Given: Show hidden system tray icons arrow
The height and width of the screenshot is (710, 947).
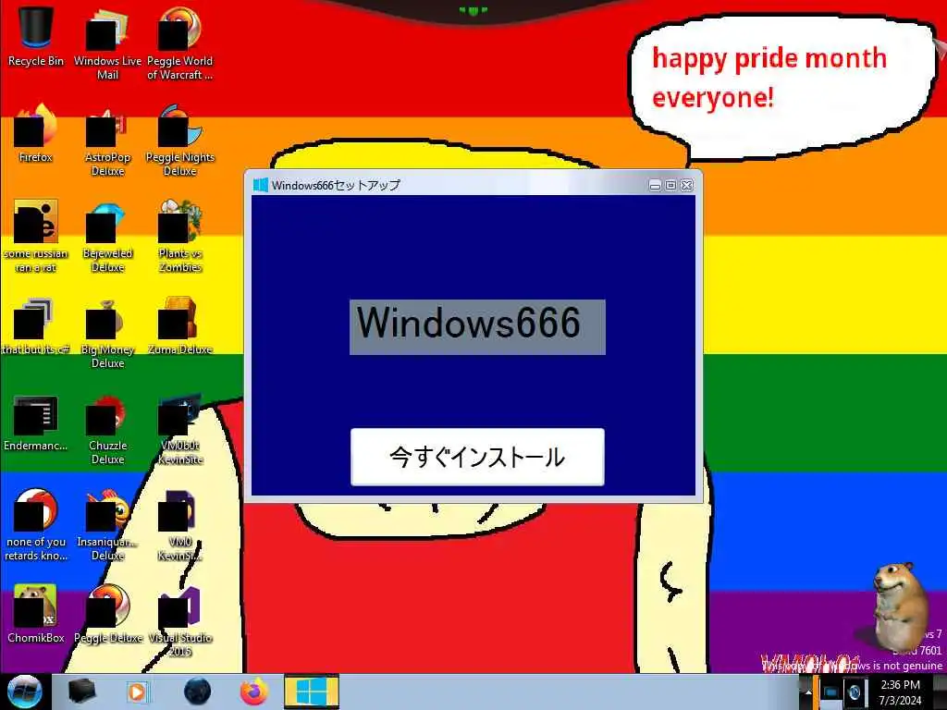Looking at the screenshot, I should [x=808, y=692].
